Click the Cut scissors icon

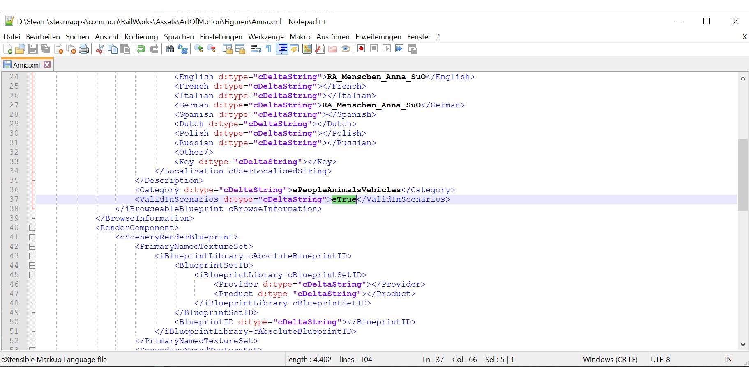coord(99,49)
